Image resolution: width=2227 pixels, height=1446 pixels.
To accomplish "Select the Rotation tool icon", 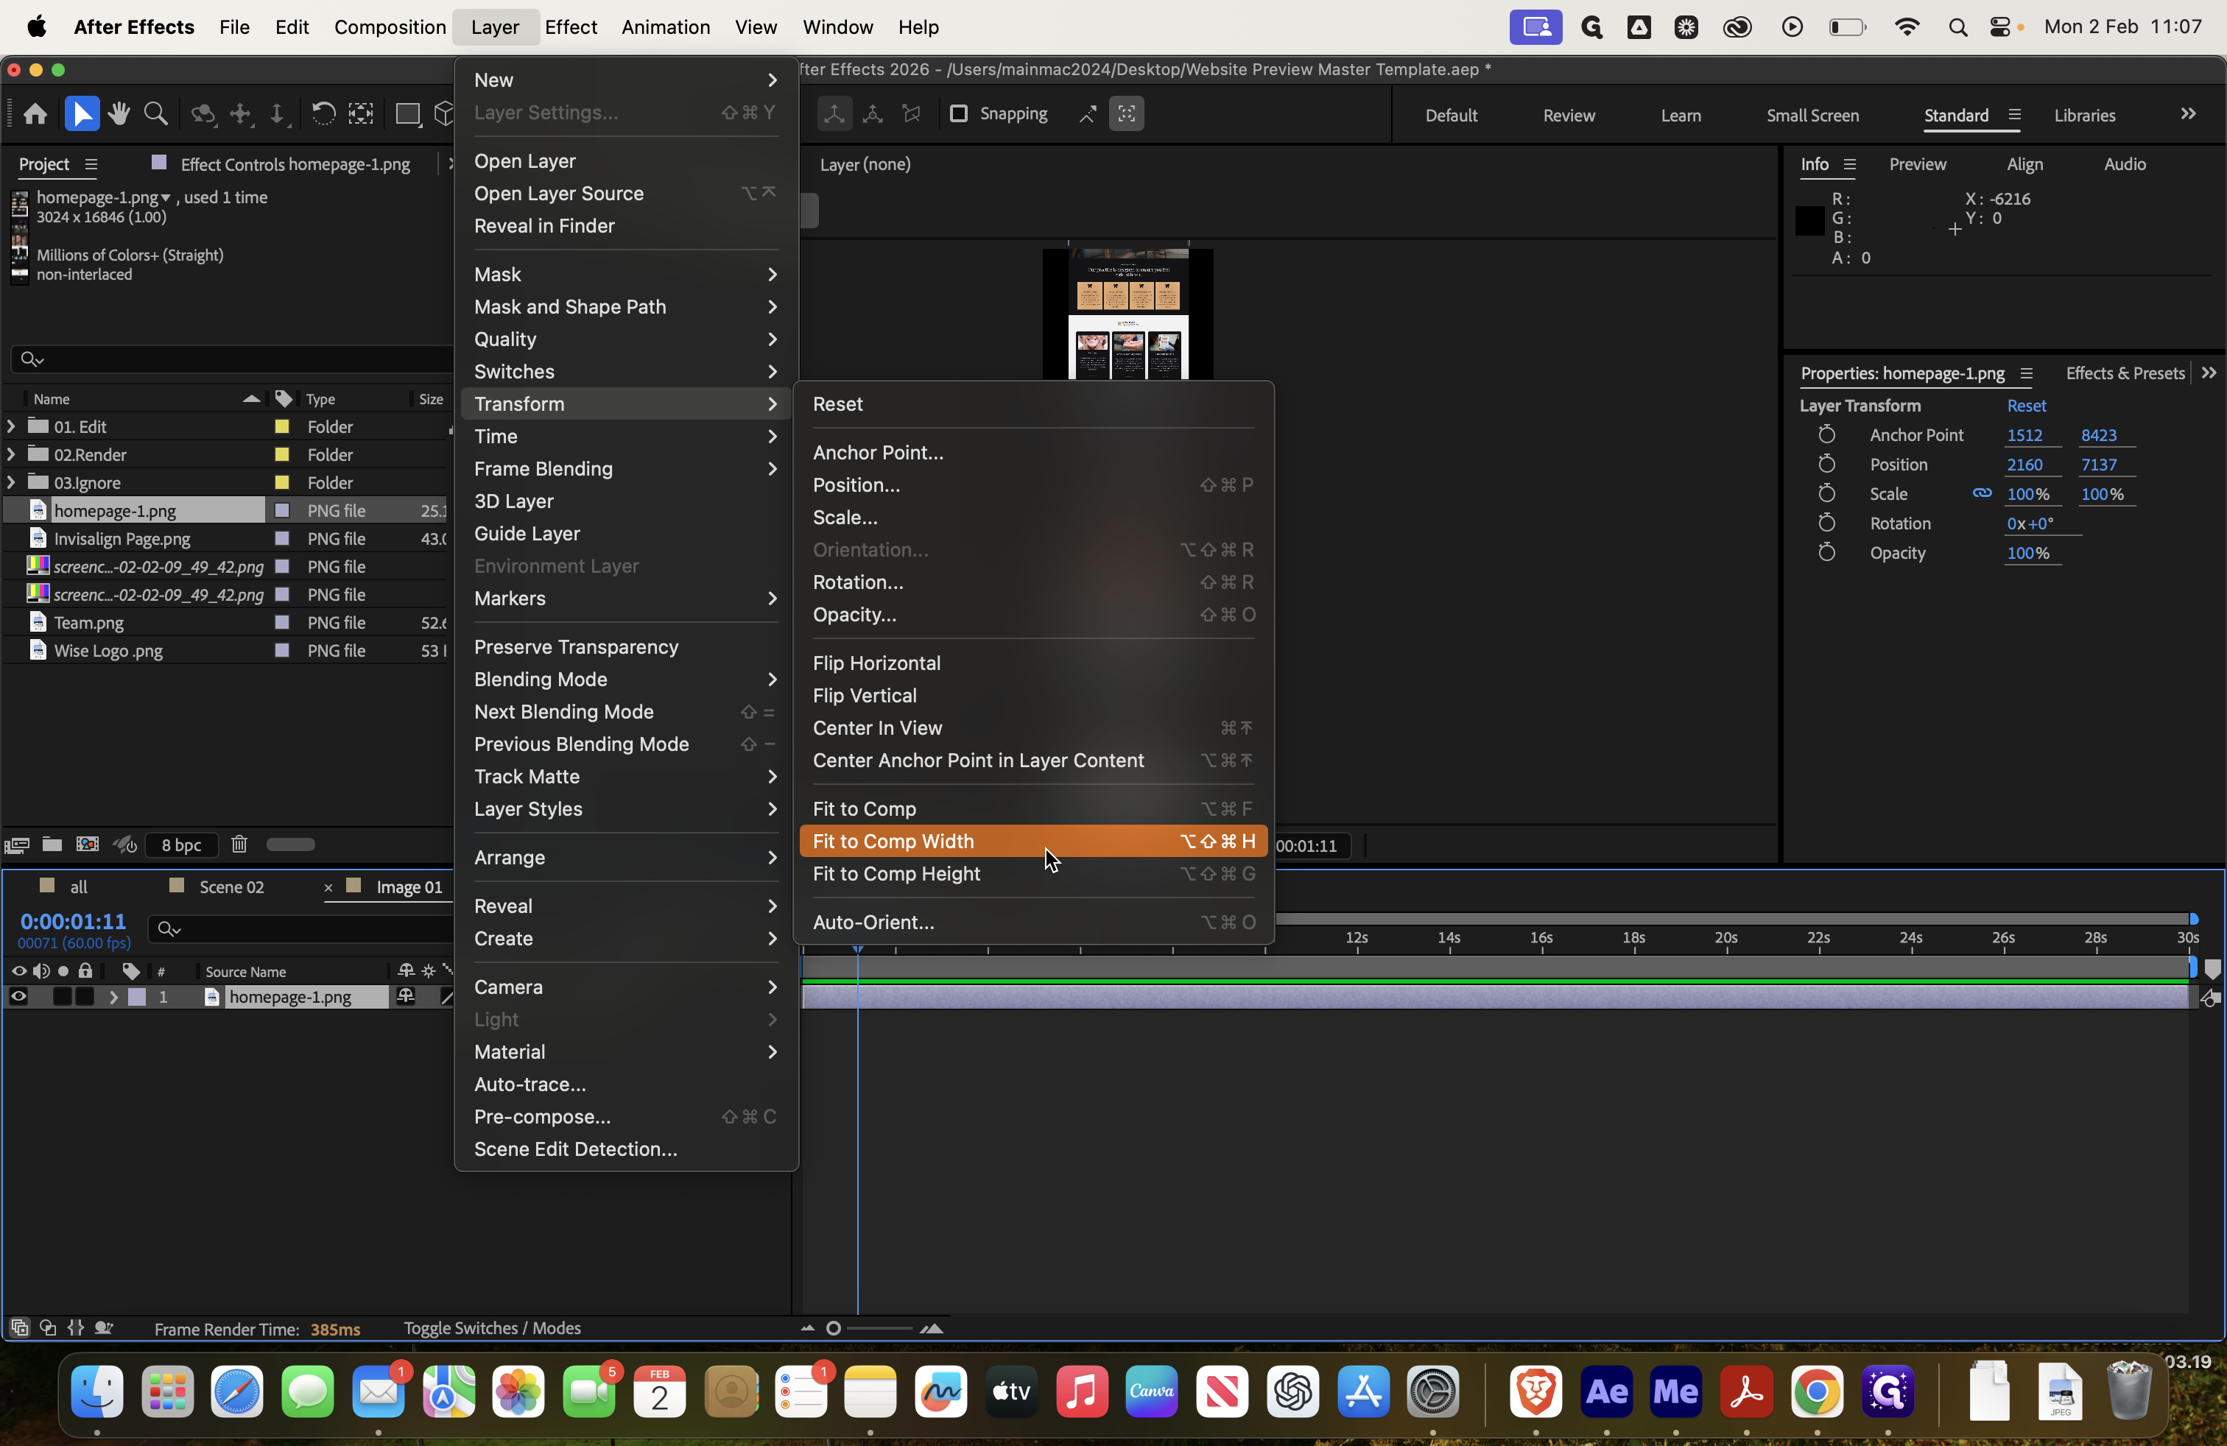I will click(x=323, y=114).
